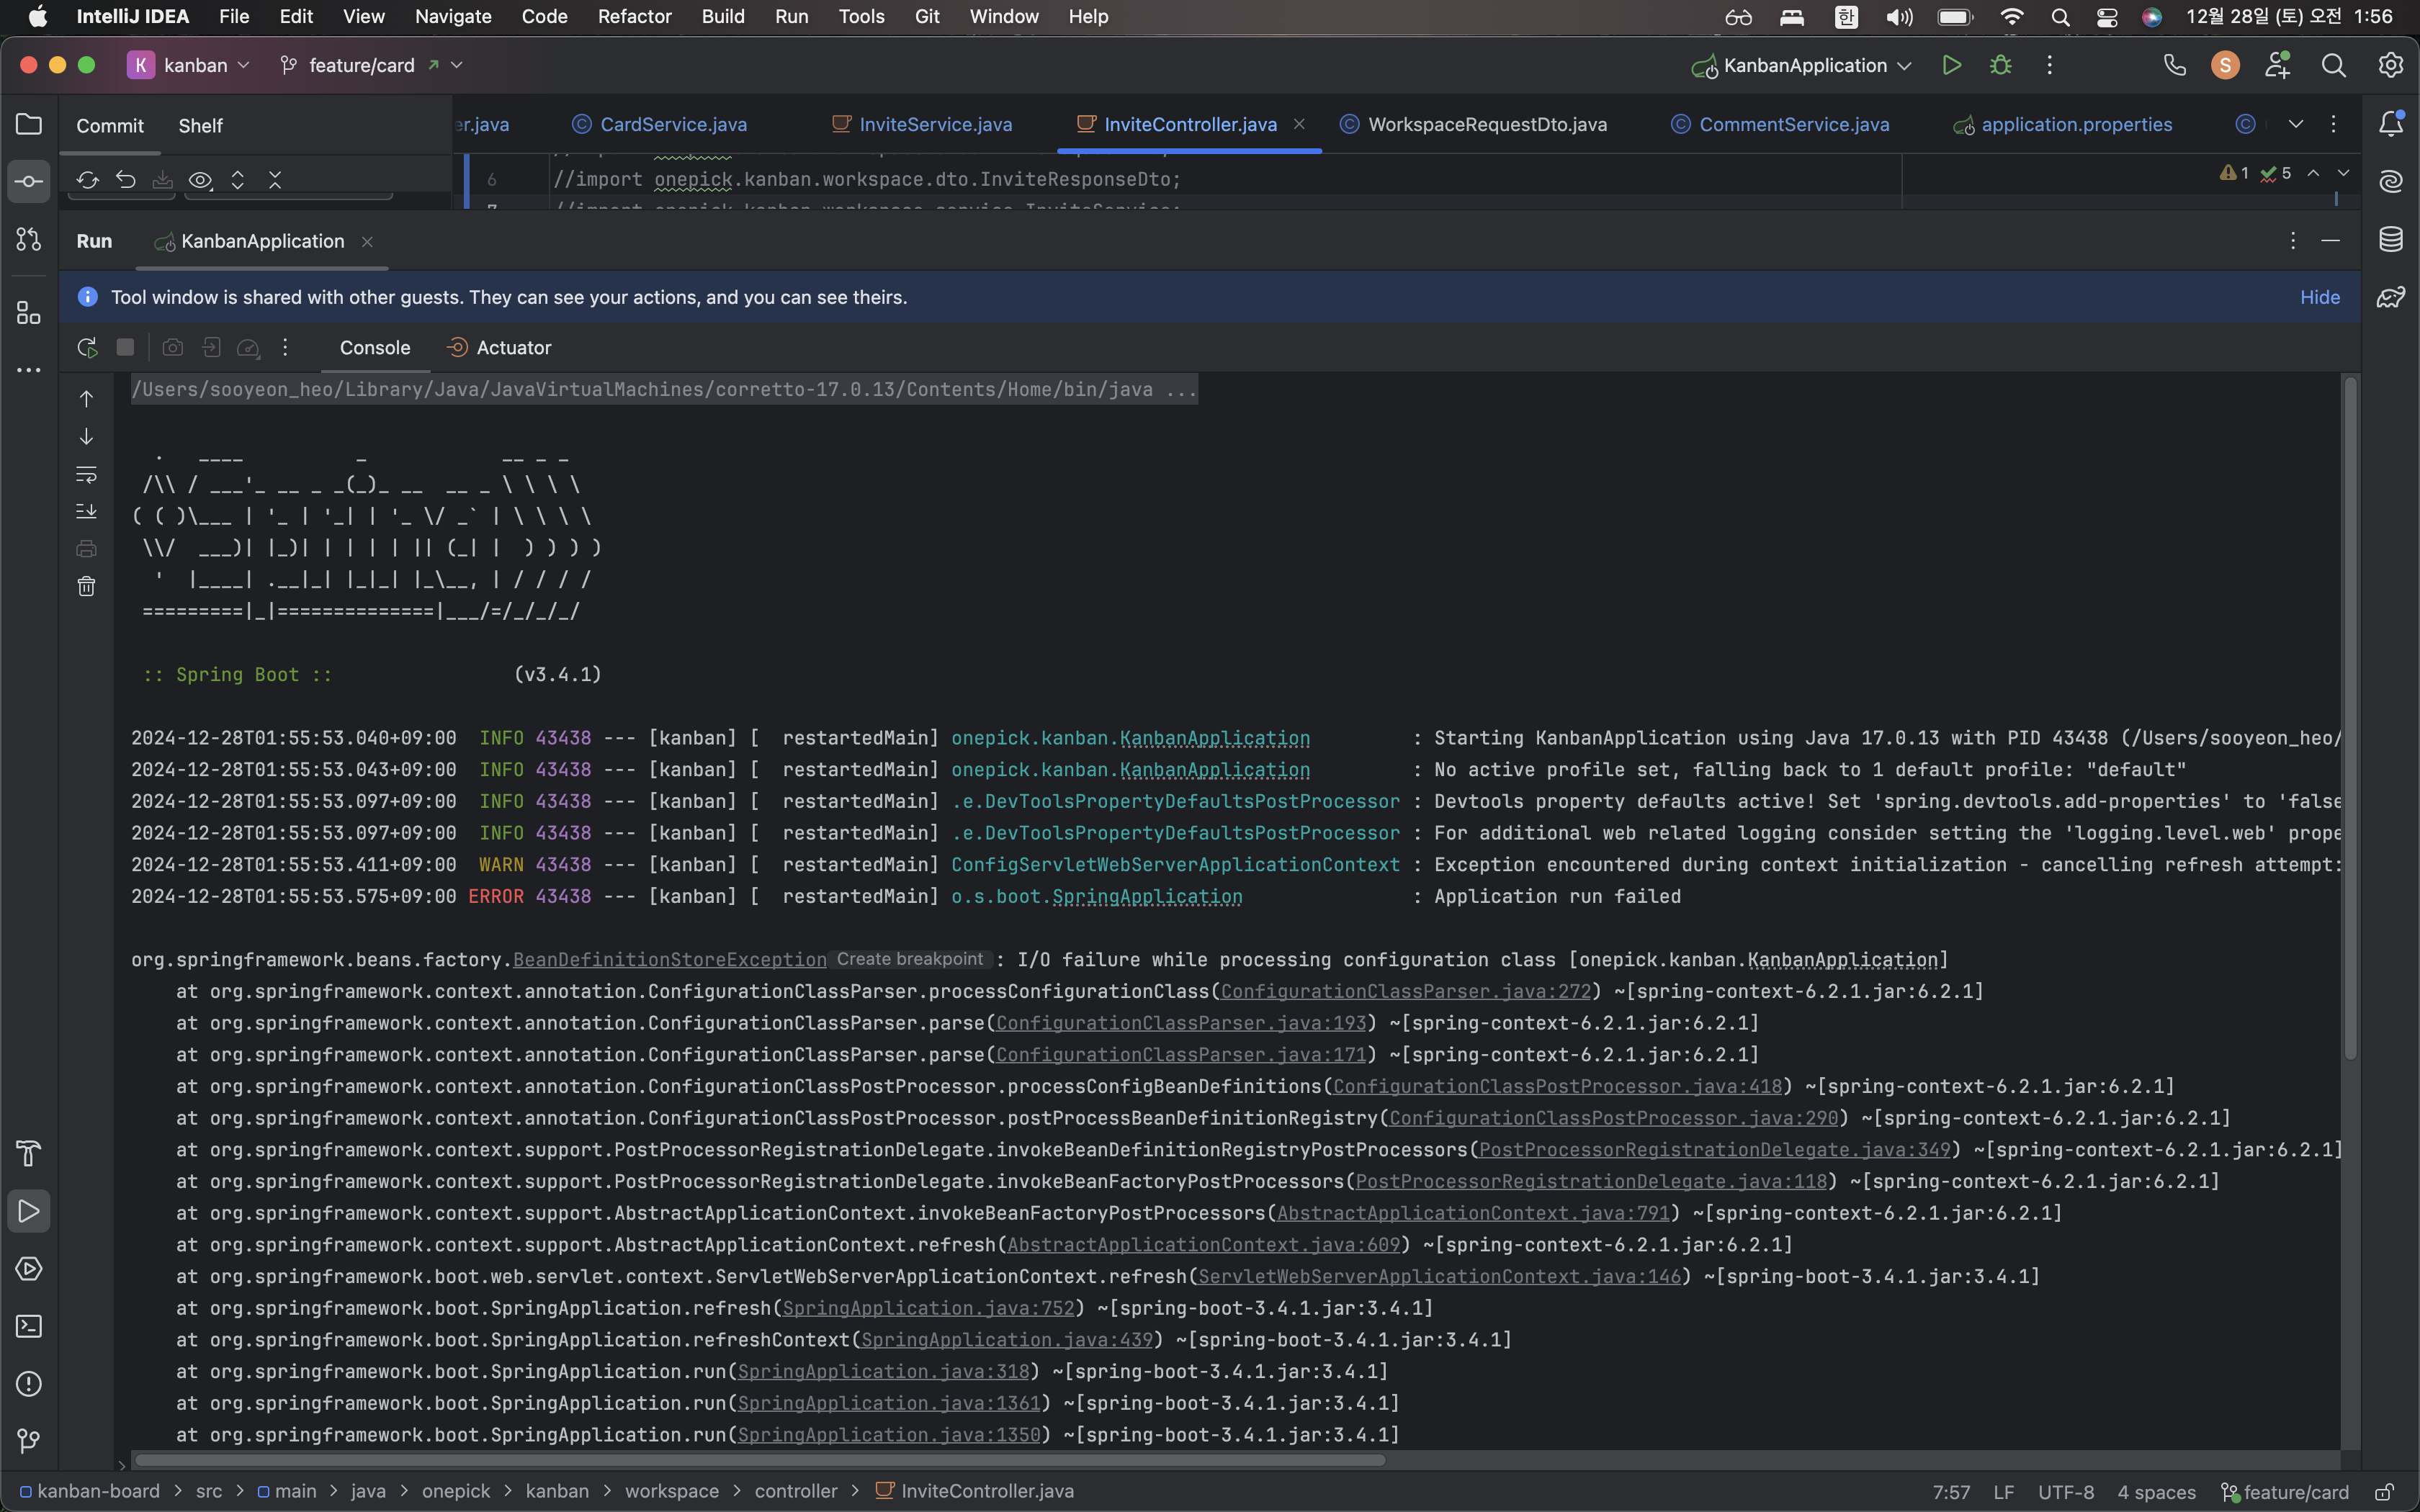Open Notifications bell icon
2420x1512 pixels.
pyautogui.click(x=2391, y=124)
